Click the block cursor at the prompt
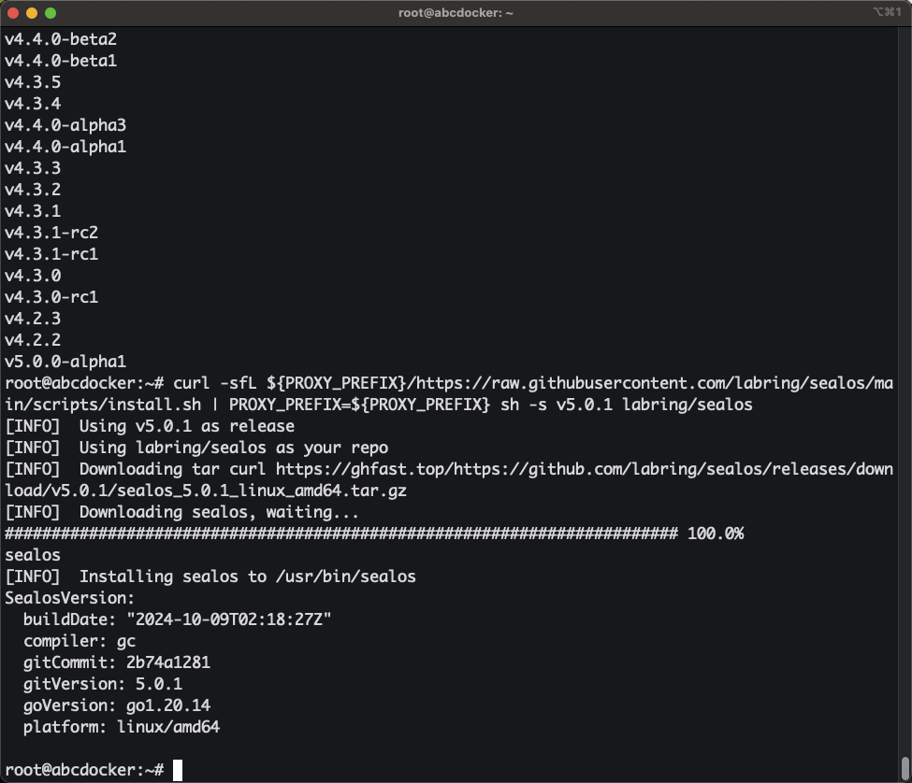 pyautogui.click(x=178, y=770)
